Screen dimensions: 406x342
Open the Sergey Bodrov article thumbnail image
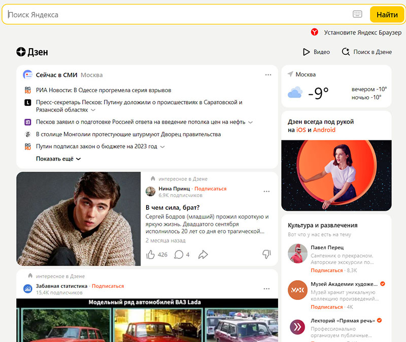[x=79, y=219]
